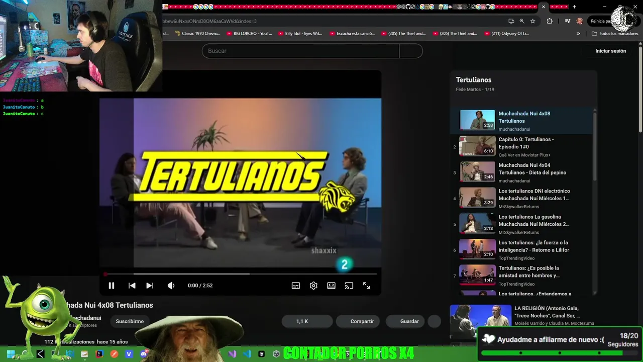This screenshot has width=643, height=362.
Task: Seek along the video progress bar
Action: point(241,274)
